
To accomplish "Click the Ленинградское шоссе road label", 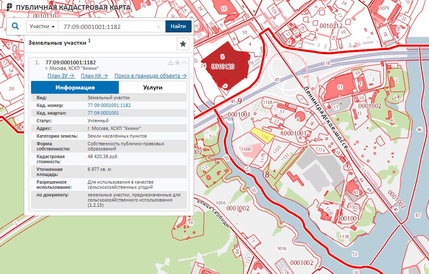I will click(x=325, y=118).
